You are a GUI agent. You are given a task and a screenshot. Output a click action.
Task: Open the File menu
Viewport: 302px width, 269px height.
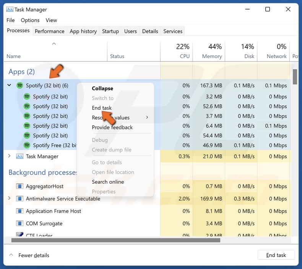tap(10, 20)
